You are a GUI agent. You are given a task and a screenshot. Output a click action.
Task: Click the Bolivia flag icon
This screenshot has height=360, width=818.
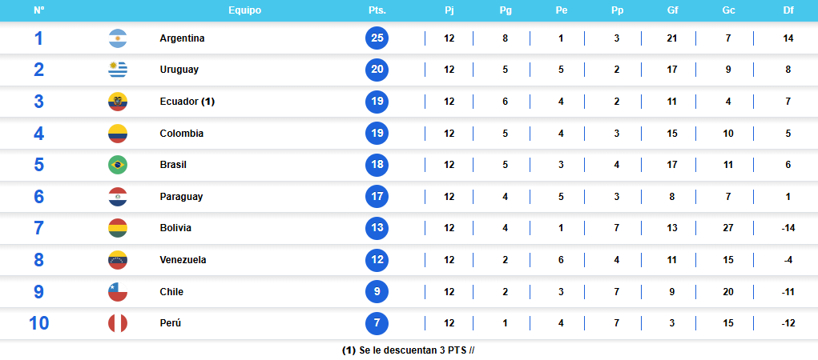(x=118, y=228)
